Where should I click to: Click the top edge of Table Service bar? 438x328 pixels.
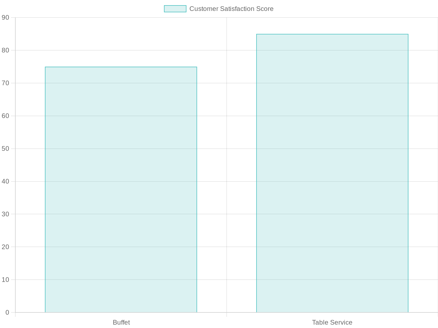click(332, 34)
